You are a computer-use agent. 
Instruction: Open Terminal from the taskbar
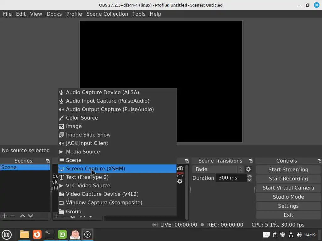[x=49, y=235]
